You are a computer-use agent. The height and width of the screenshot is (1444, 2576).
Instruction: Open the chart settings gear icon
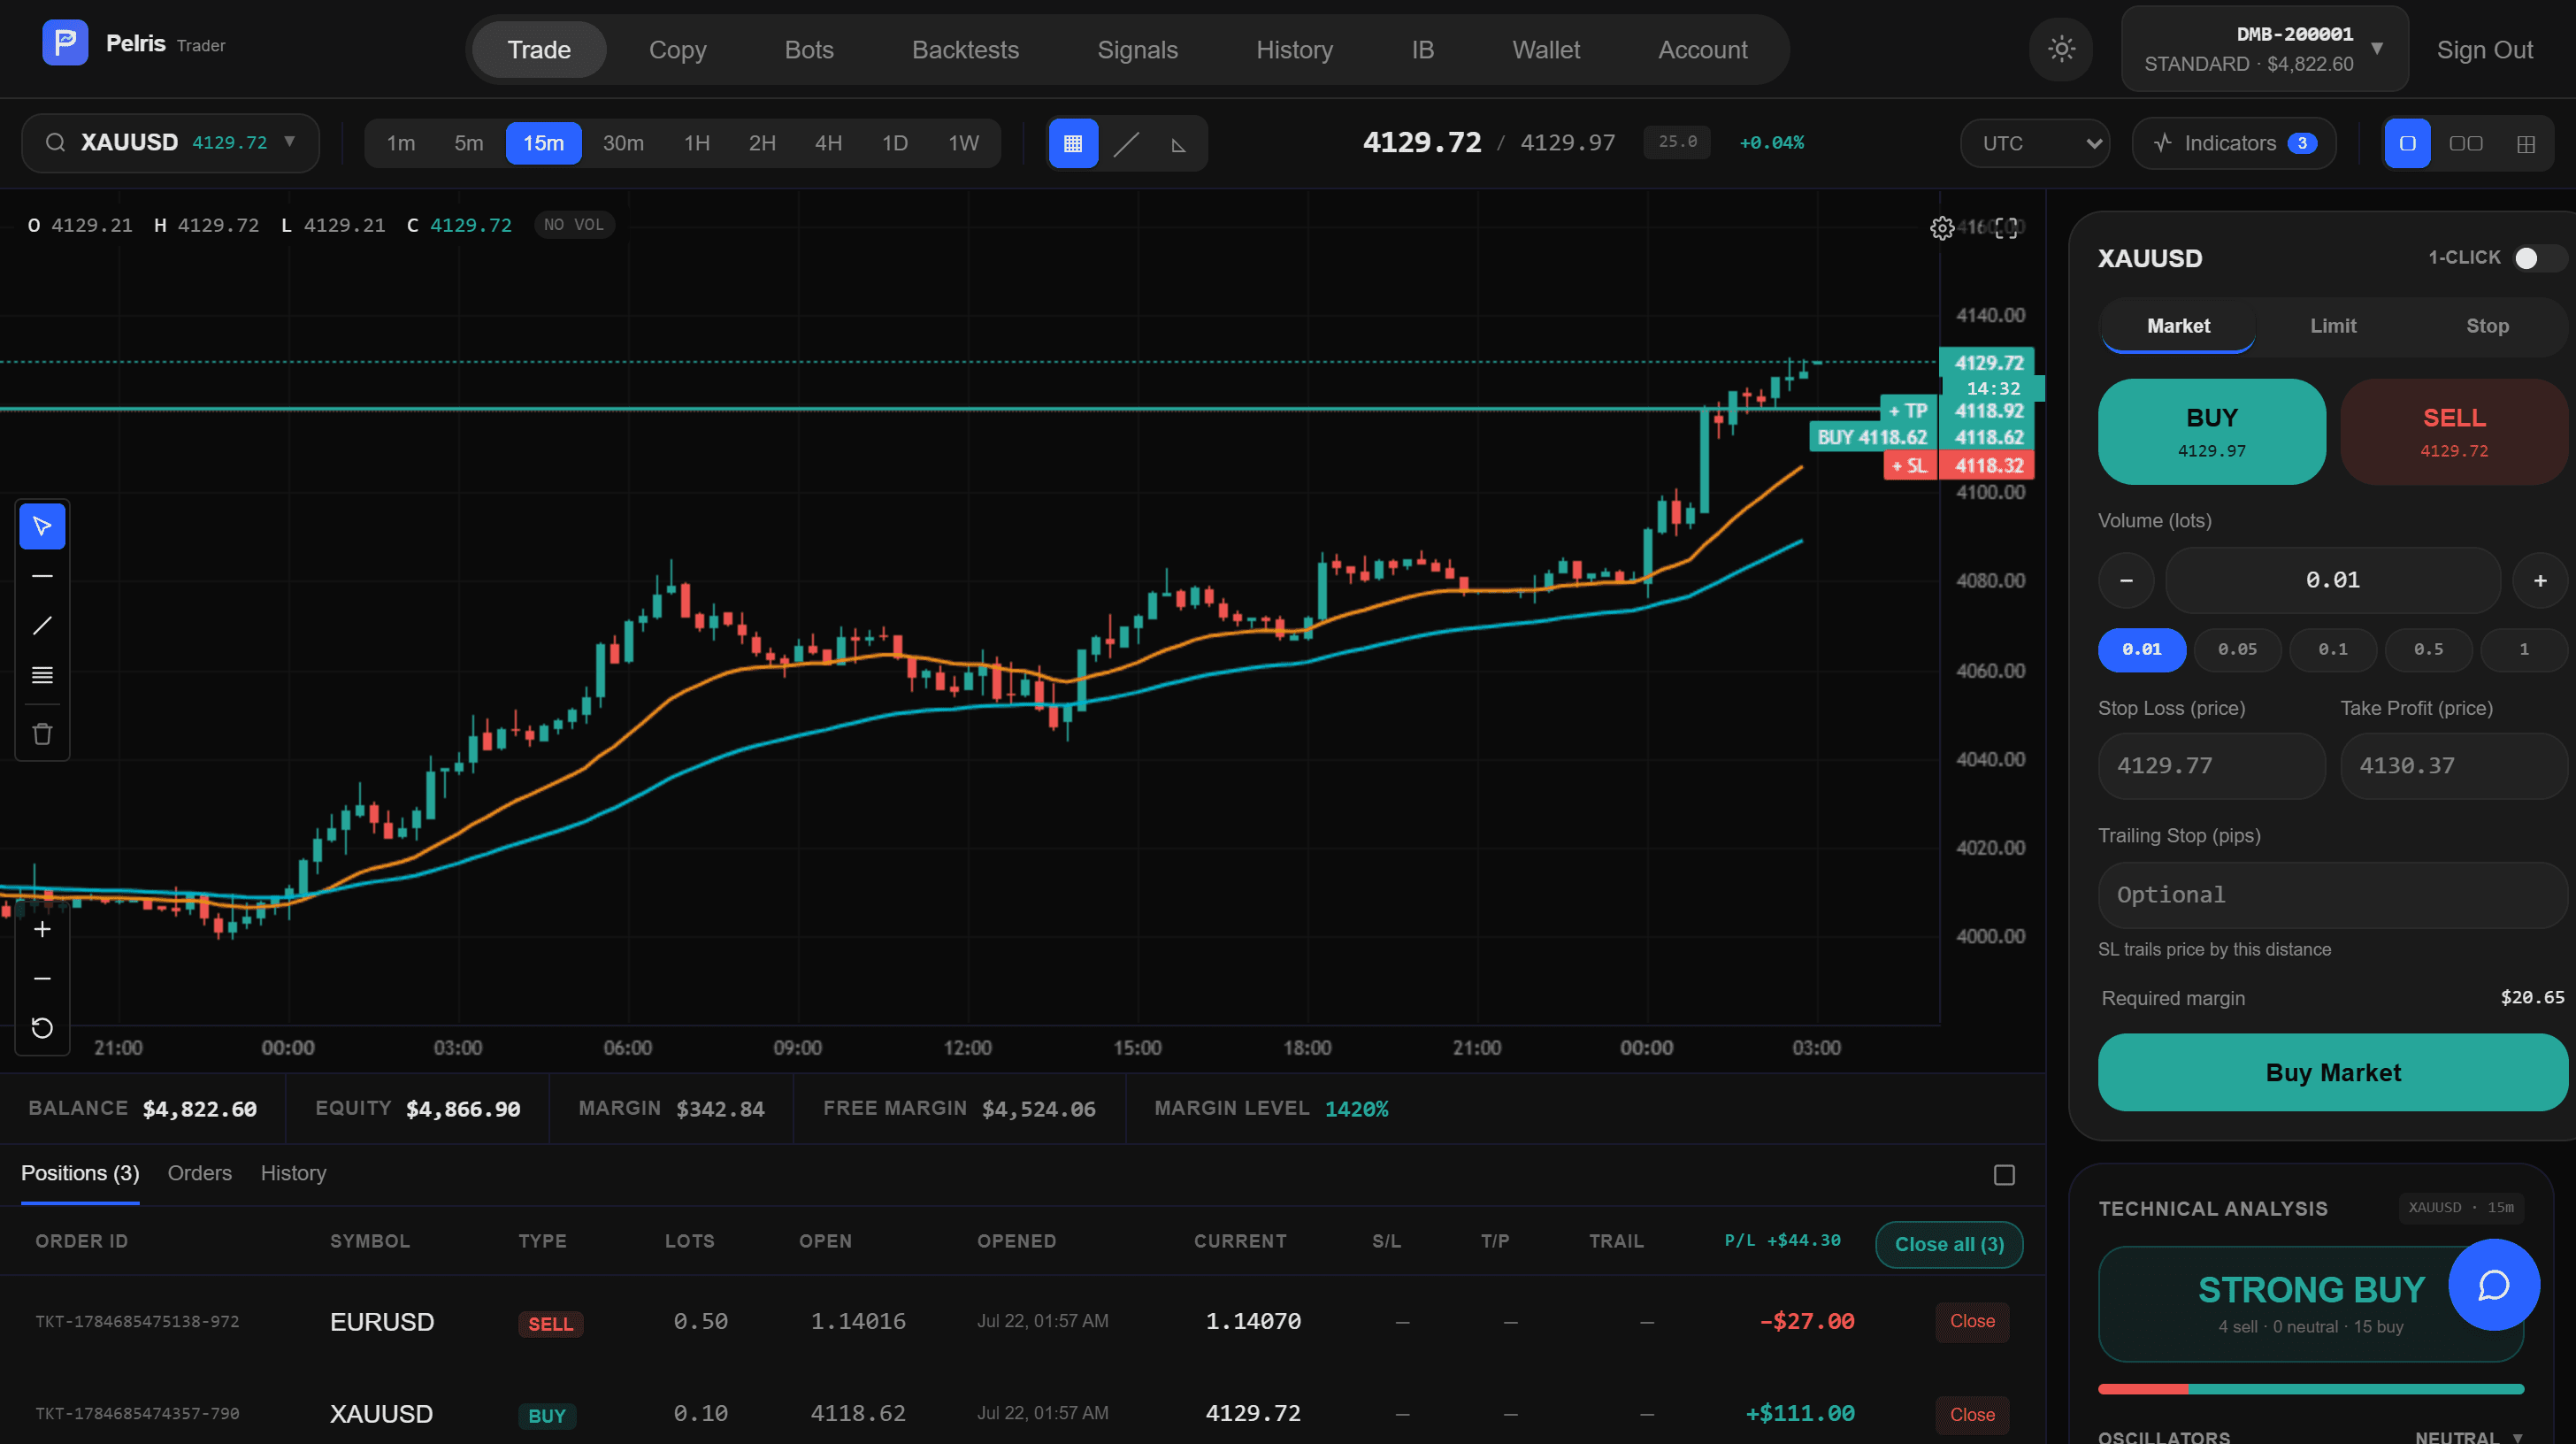click(1941, 228)
